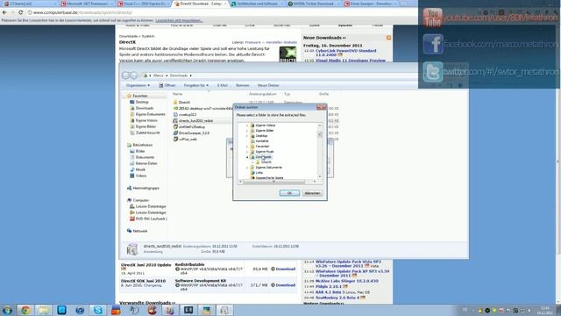Expand Eigene Dokumente node in dialog tree
561x316 pixels.
[x=247, y=168]
